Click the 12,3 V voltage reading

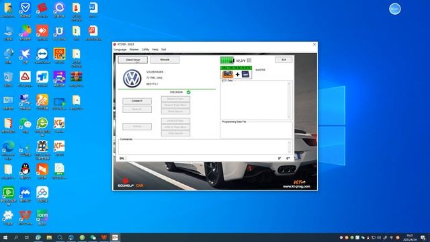(241, 61)
